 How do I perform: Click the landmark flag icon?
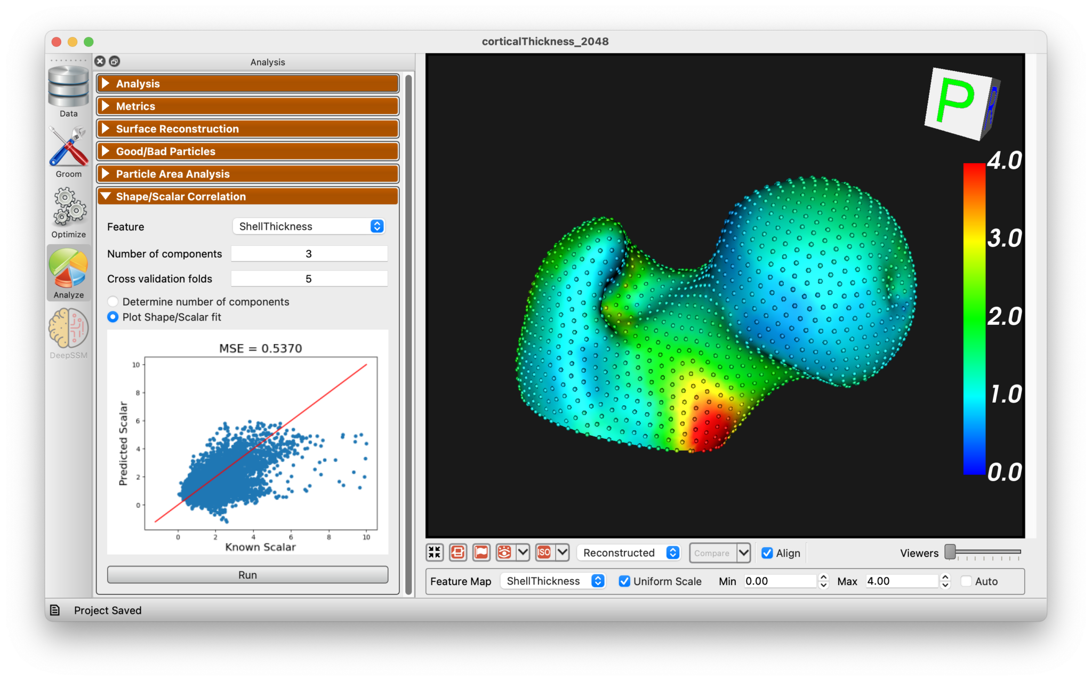(481, 552)
